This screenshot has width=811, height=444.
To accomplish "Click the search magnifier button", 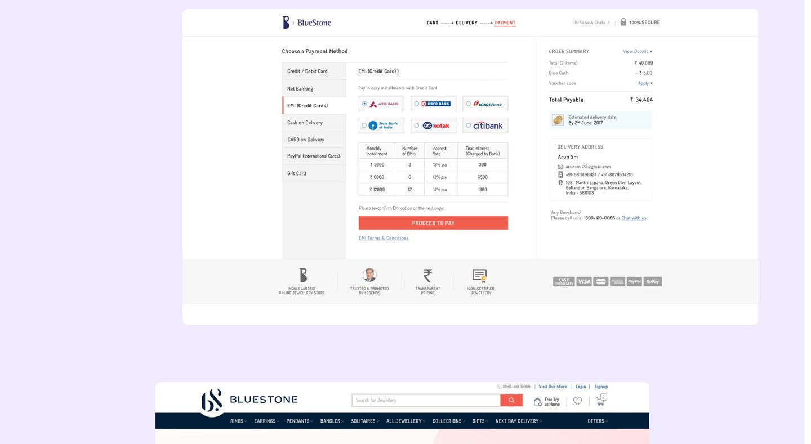I will (511, 401).
